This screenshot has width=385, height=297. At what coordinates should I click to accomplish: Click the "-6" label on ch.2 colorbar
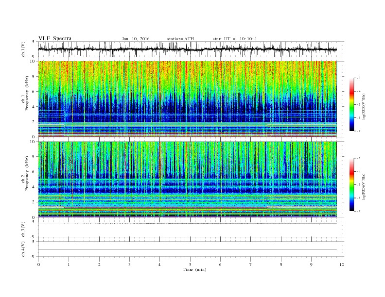click(359, 198)
